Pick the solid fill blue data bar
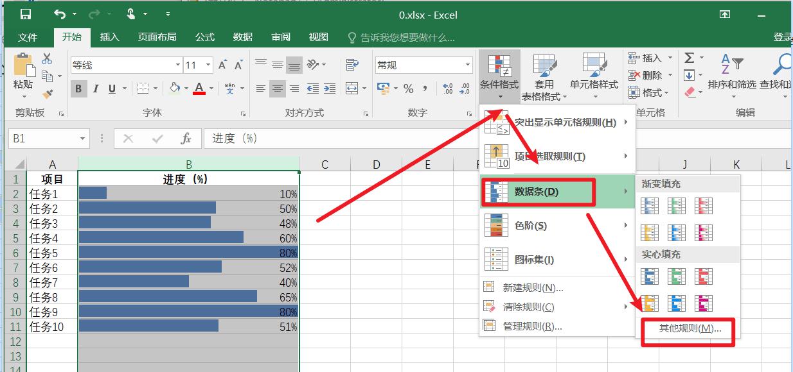Image resolution: width=793 pixels, height=372 pixels. click(650, 277)
